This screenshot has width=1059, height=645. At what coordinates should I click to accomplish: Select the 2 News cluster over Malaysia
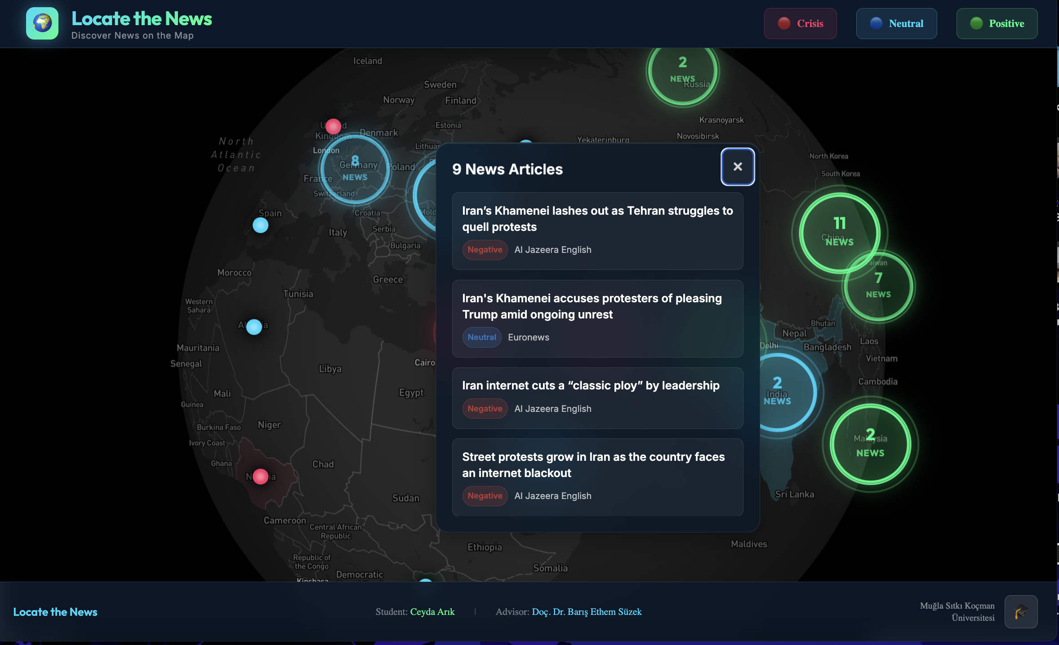click(x=870, y=444)
